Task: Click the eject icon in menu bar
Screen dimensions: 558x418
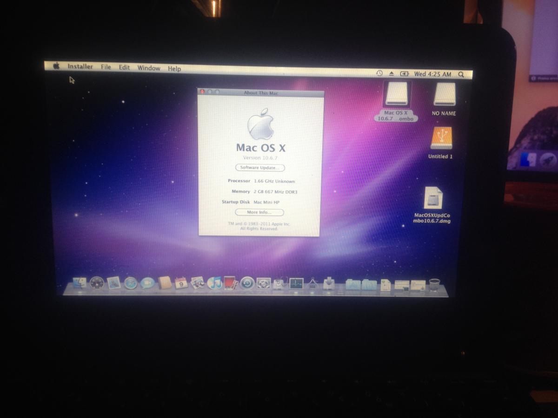Action: pyautogui.click(x=392, y=73)
